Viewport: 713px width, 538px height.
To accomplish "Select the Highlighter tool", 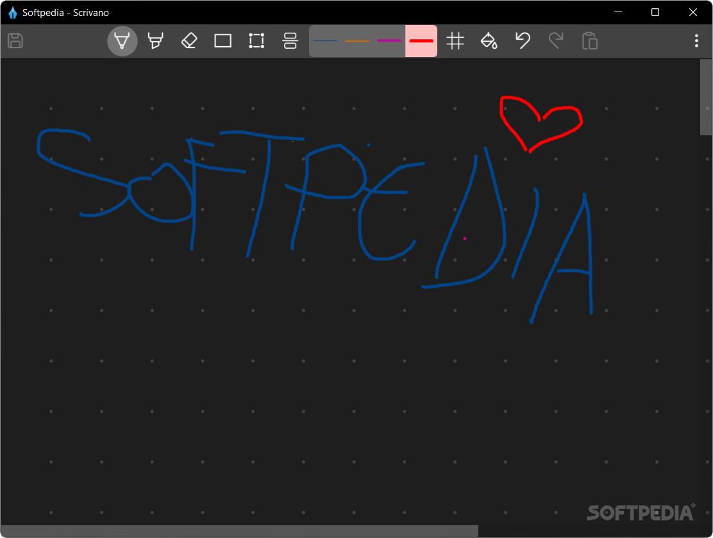I will [156, 41].
